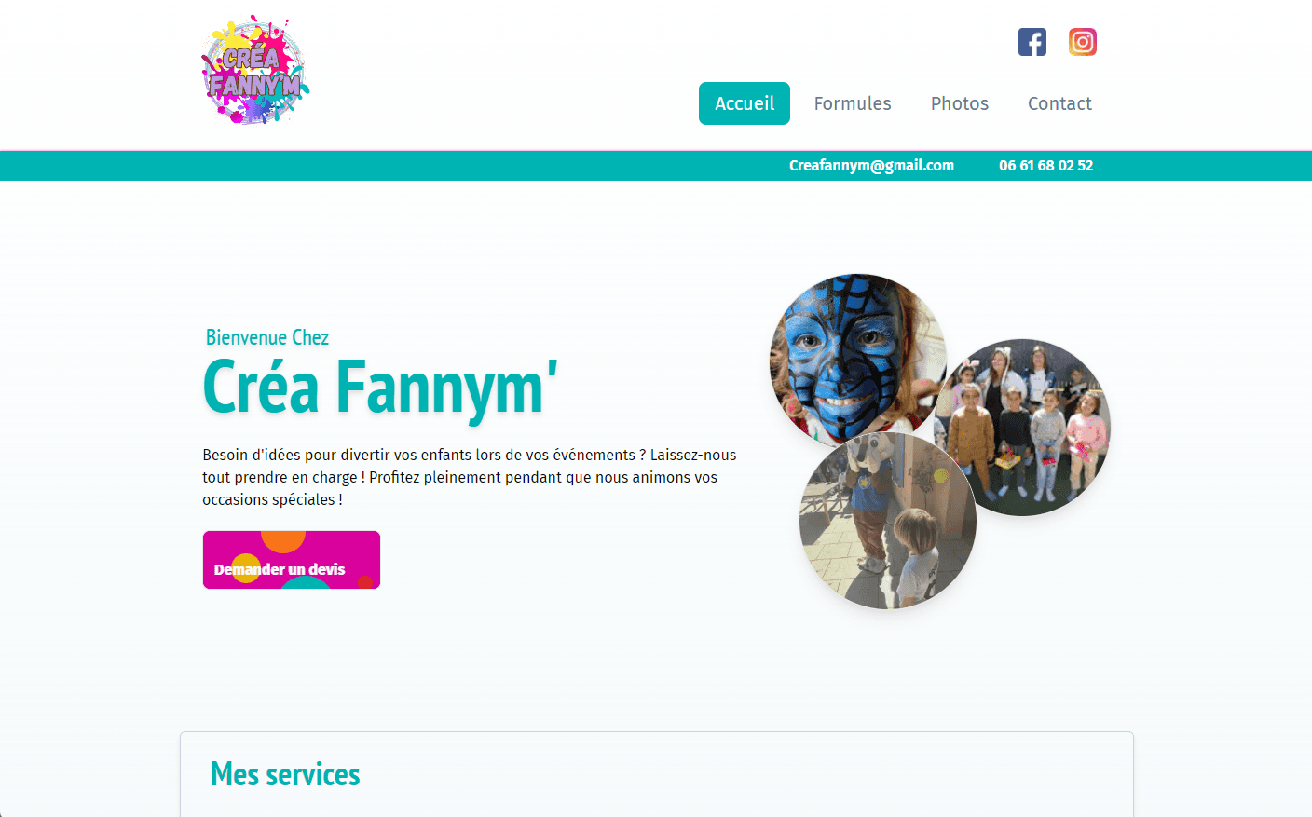The width and height of the screenshot is (1312, 817).
Task: Click the large Créa Fannym' heading
Action: tap(380, 387)
